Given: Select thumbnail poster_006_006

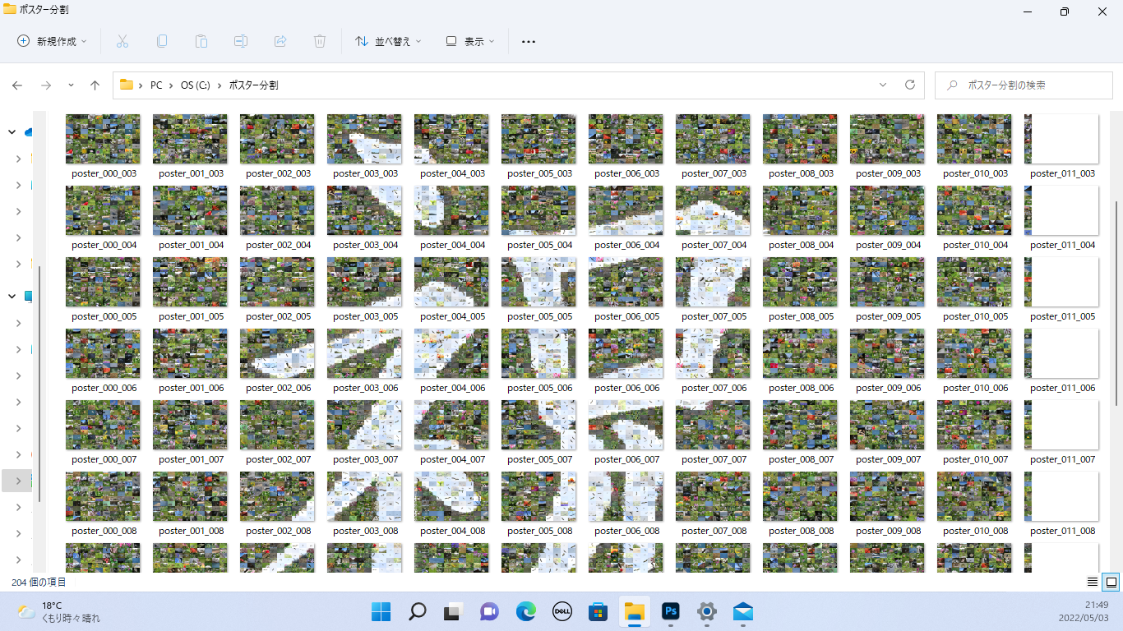Looking at the screenshot, I should point(626,353).
